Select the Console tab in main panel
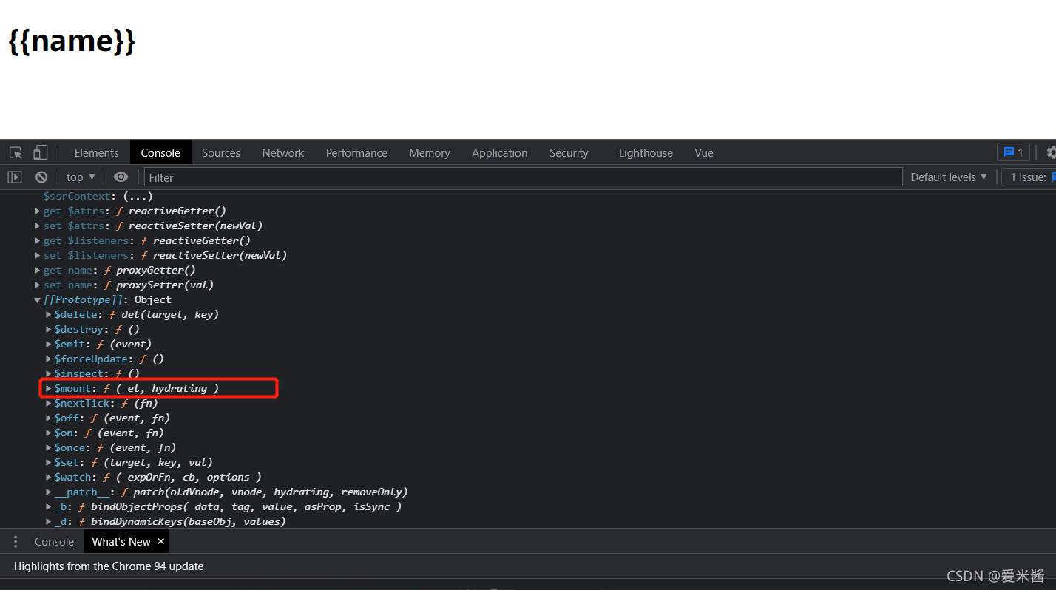Screen dimensions: 1056x590 click(x=160, y=153)
